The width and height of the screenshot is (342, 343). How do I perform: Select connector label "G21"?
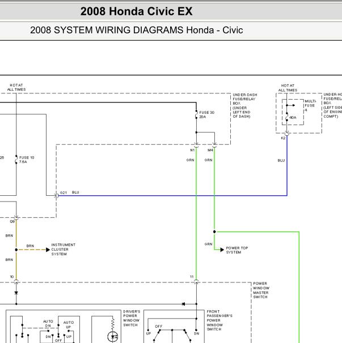[63, 192]
